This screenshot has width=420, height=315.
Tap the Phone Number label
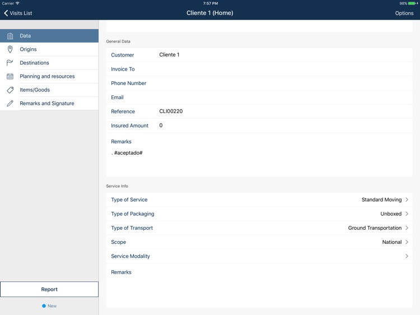pos(129,84)
